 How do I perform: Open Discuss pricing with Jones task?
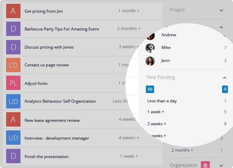(49, 47)
